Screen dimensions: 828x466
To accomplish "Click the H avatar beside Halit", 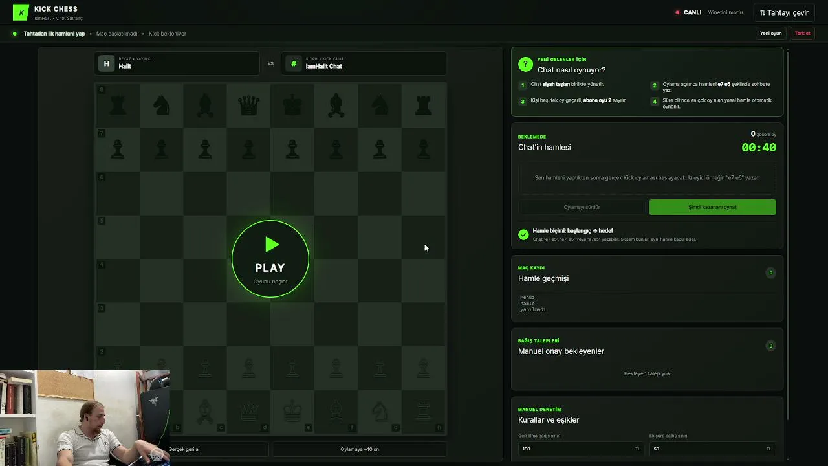I will [107, 63].
